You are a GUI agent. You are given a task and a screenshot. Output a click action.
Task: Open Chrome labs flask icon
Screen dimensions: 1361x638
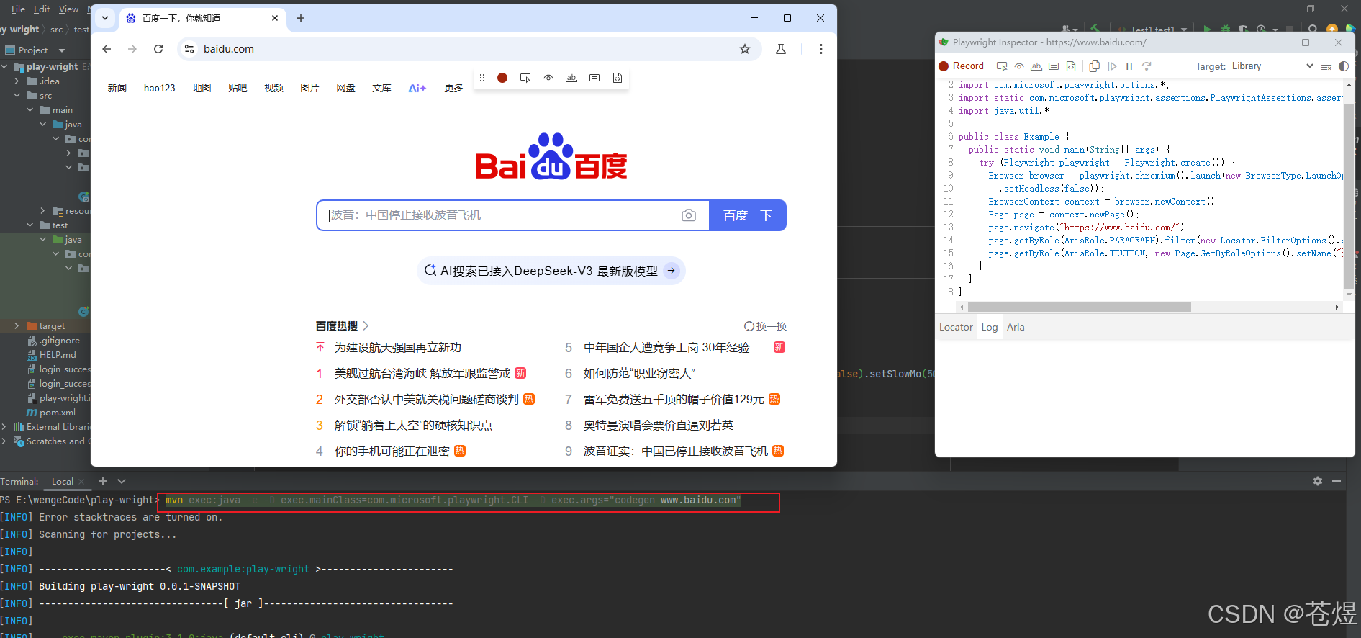[781, 49]
